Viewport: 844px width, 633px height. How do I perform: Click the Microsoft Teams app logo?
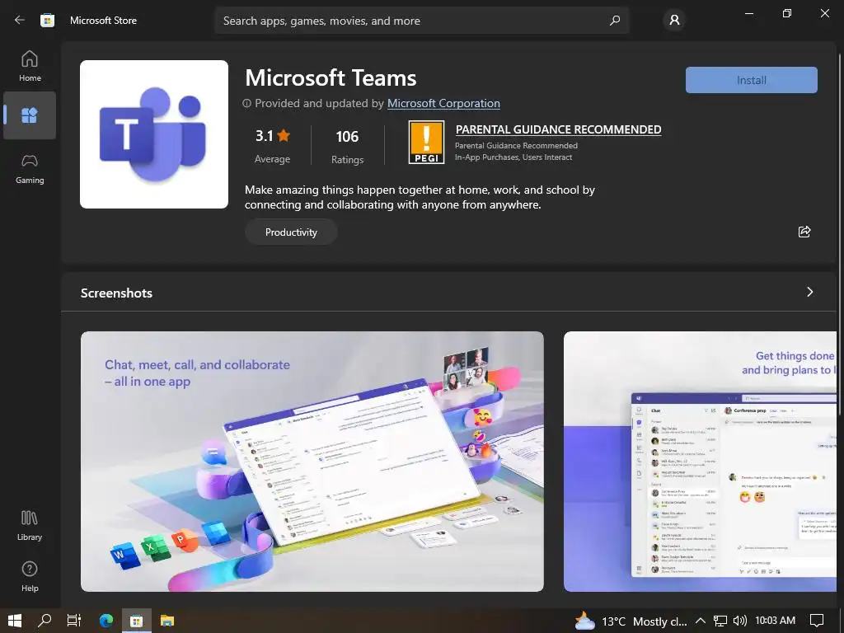pos(154,134)
